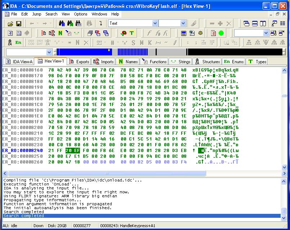This screenshot has height=230, width=290.
Task: Switch to the Functions tab
Action: click(154, 61)
